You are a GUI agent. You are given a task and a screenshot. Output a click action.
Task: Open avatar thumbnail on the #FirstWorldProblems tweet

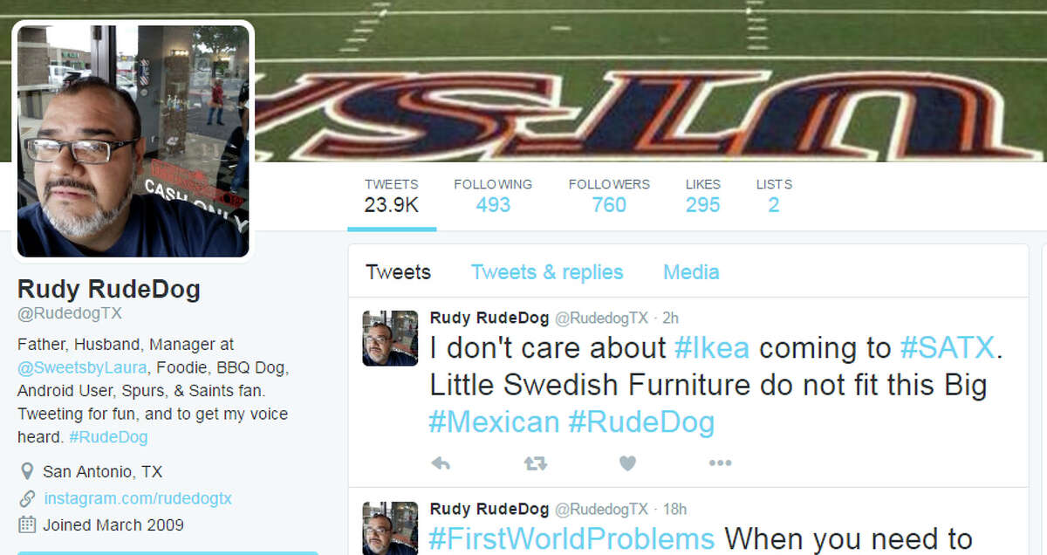click(x=390, y=528)
